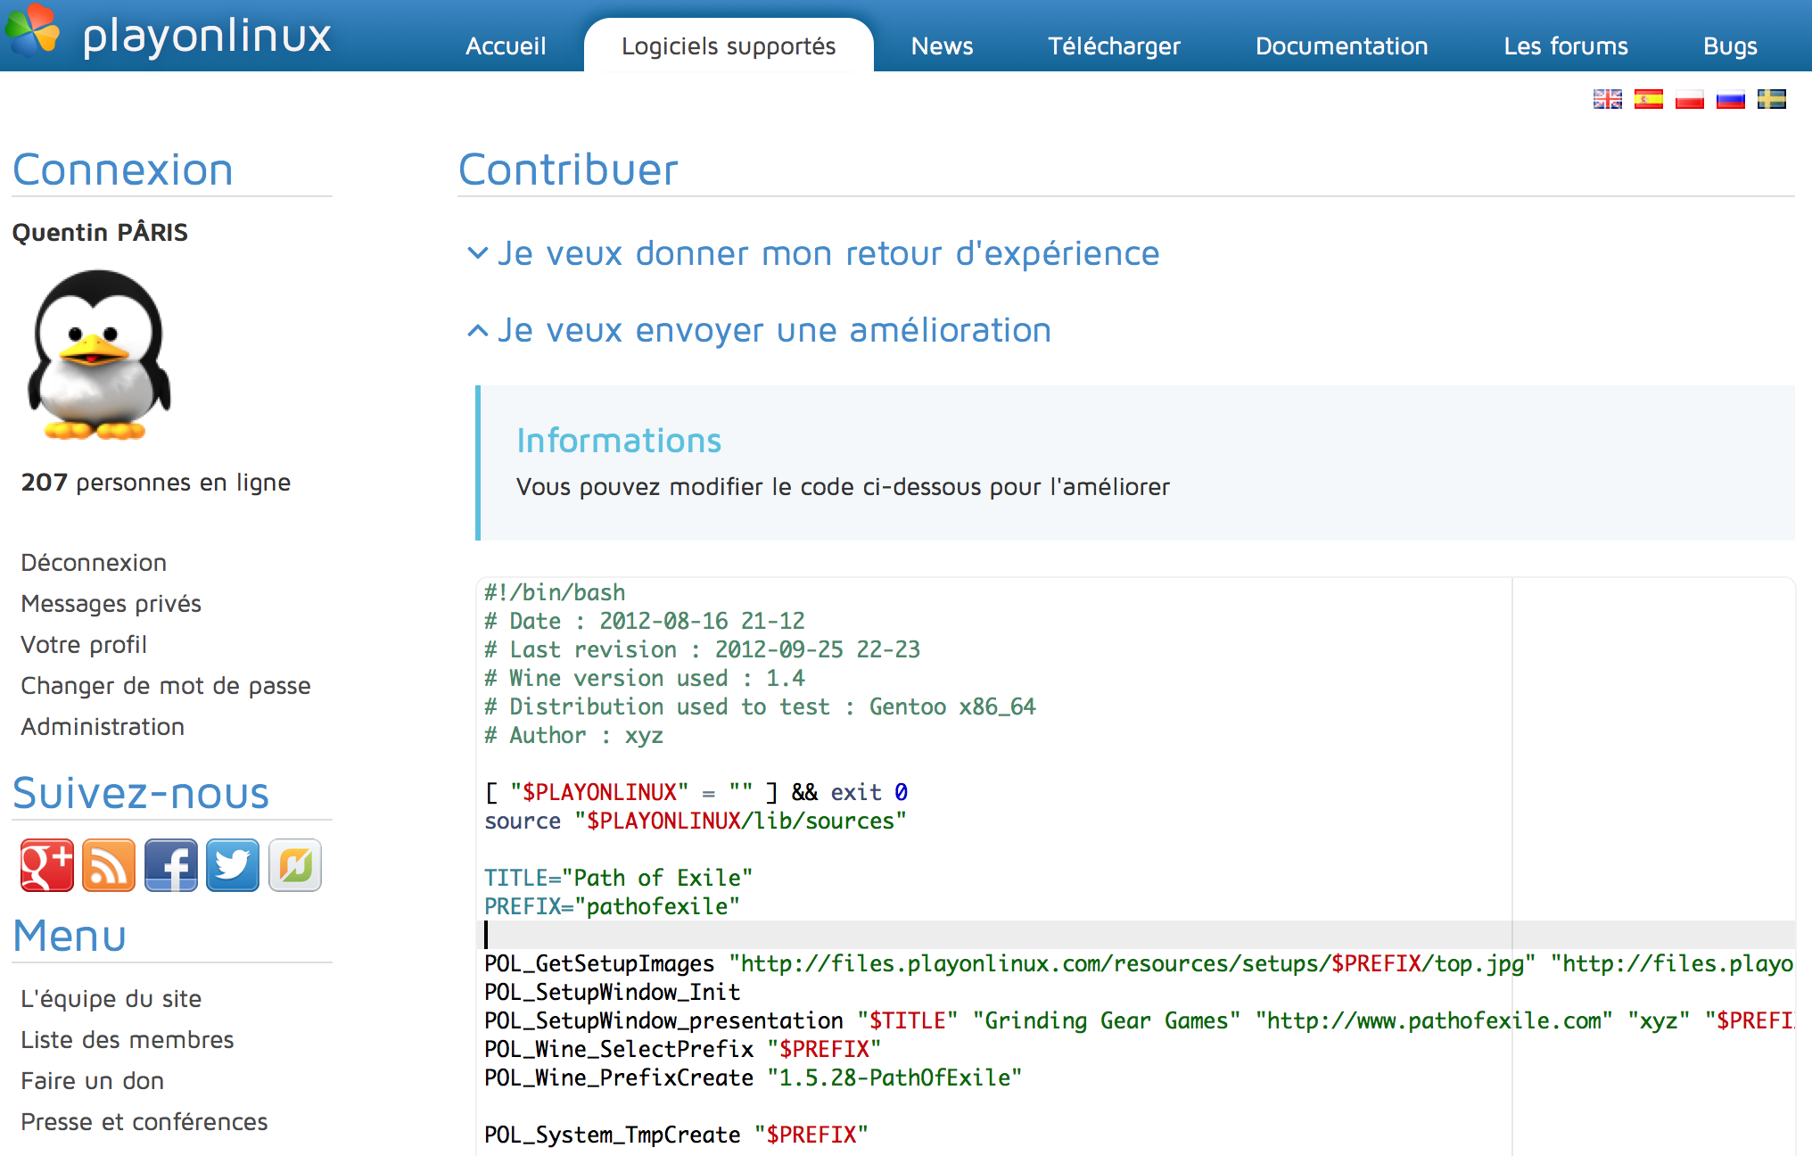
Task: Open the Logiciels supportés tab
Action: tap(728, 46)
